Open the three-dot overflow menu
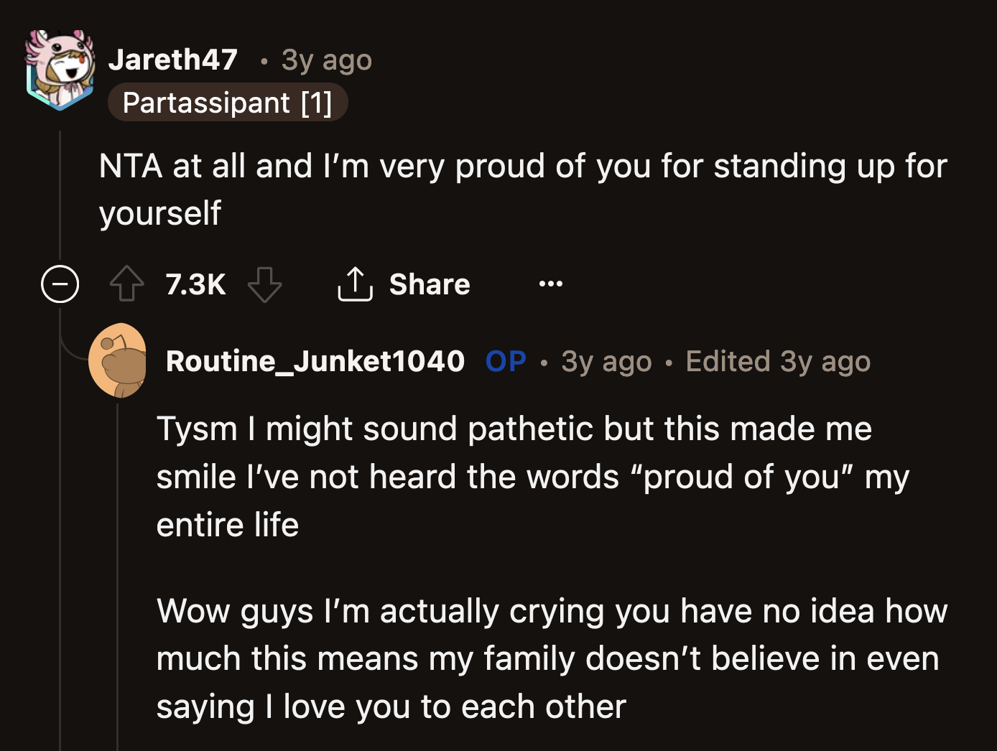 [550, 284]
